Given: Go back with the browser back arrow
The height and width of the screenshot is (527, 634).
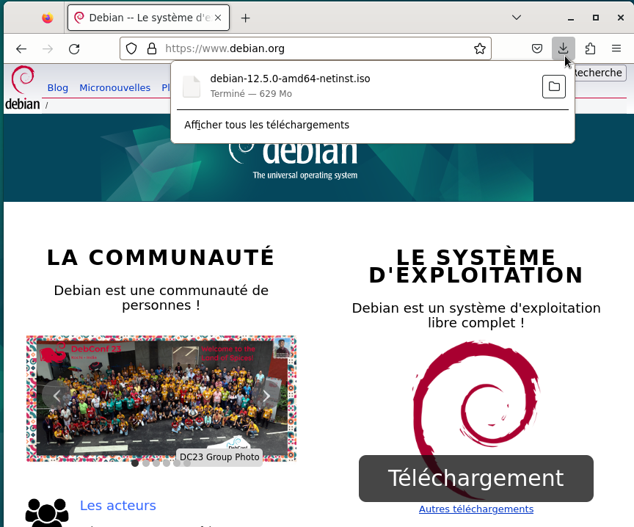Looking at the screenshot, I should tap(21, 49).
